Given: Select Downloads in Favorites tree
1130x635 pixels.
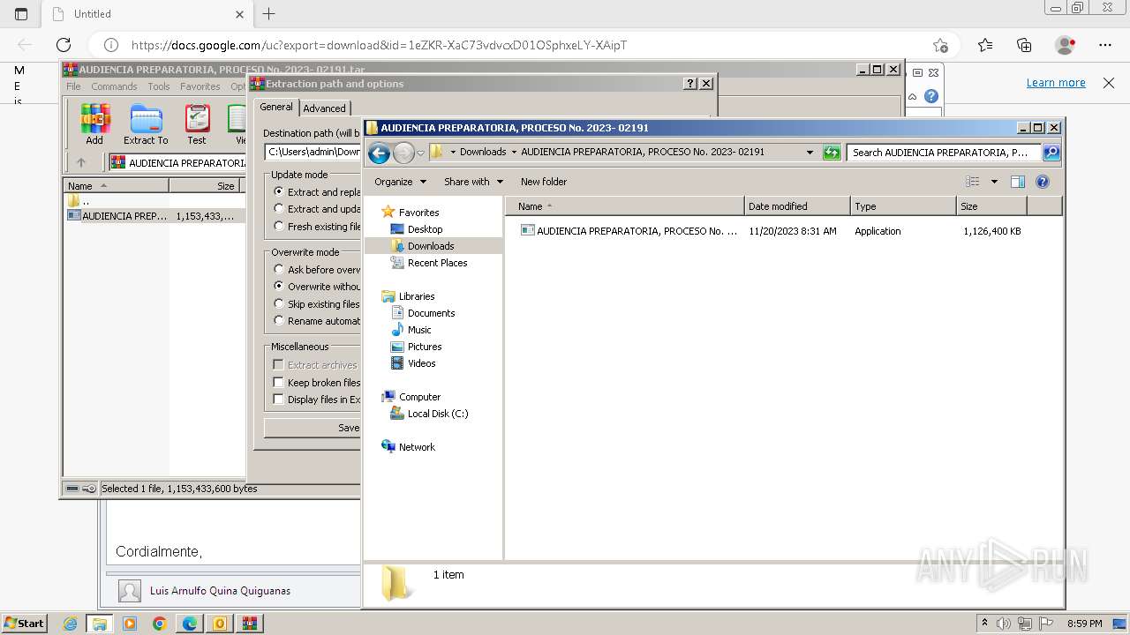Looking at the screenshot, I should pyautogui.click(x=431, y=246).
